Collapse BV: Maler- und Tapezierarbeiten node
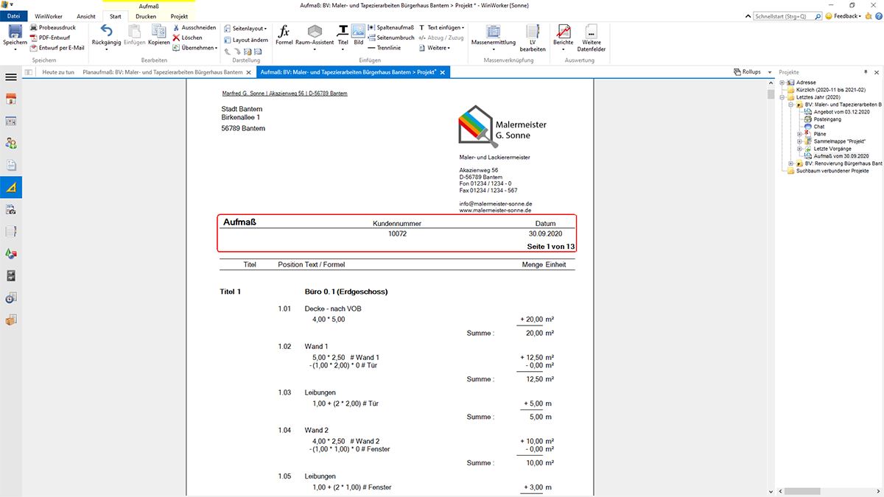Viewport: 884px width, 497px height. click(790, 105)
